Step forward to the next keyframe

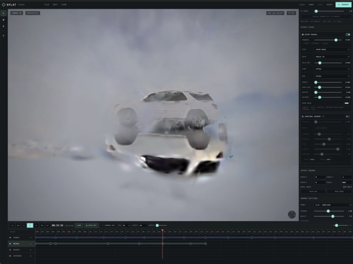coord(42,225)
